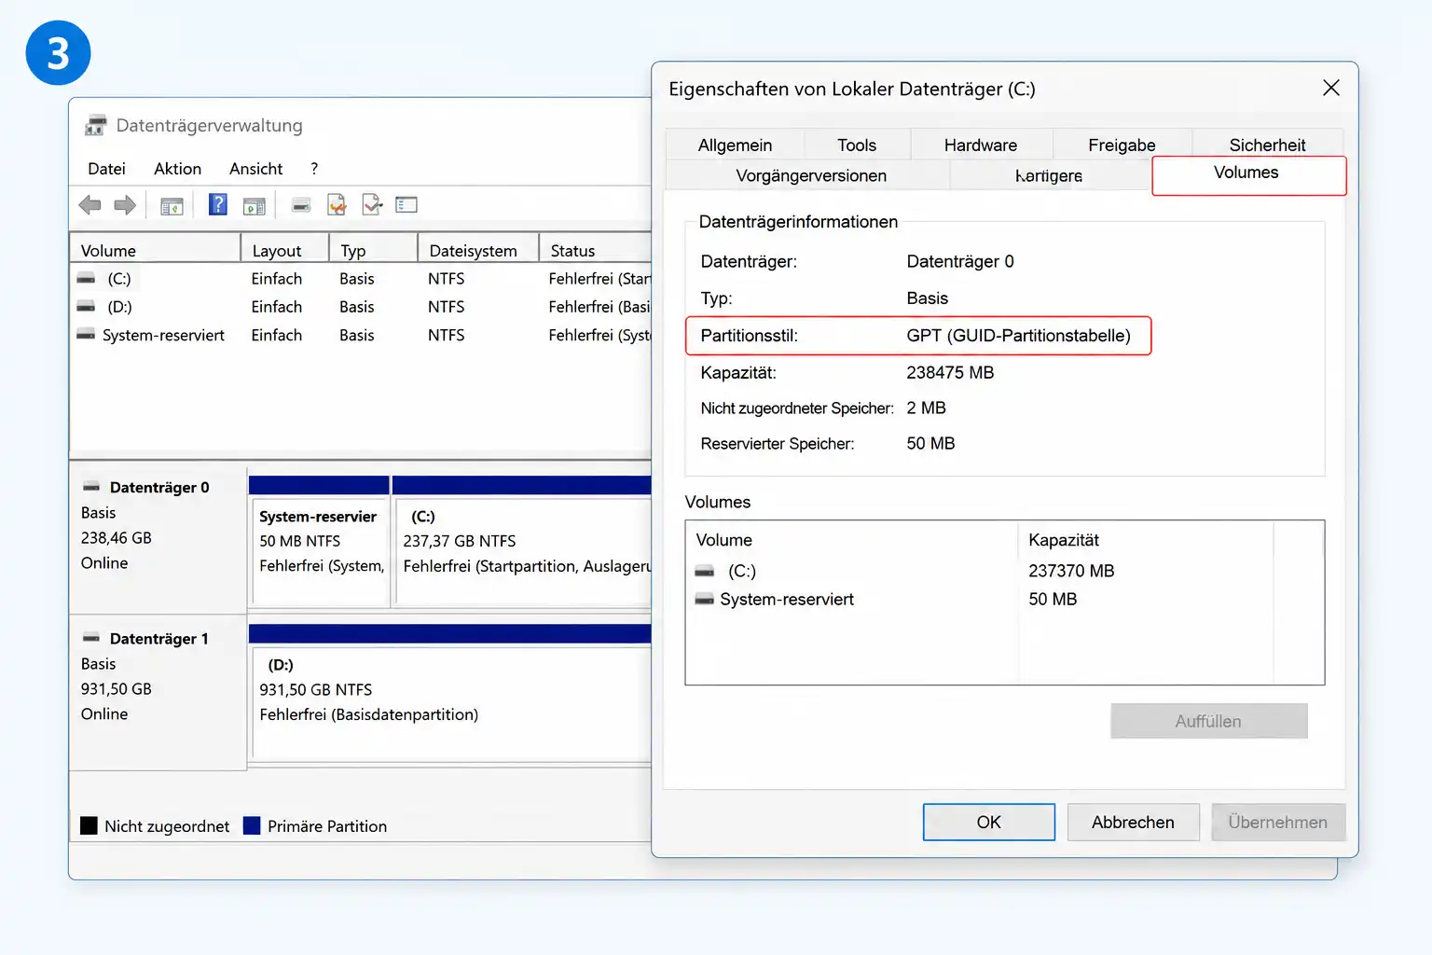The width and height of the screenshot is (1432, 955).
Task: Switch to the Freigabe tab
Action: tap(1122, 145)
